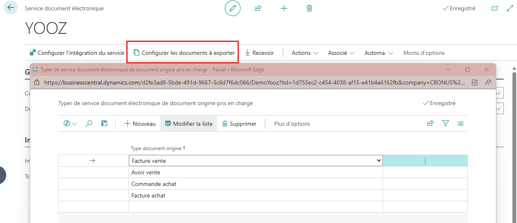Toggle the filter pane funnel icon
Screen dimensions: 517x223
click(445, 124)
